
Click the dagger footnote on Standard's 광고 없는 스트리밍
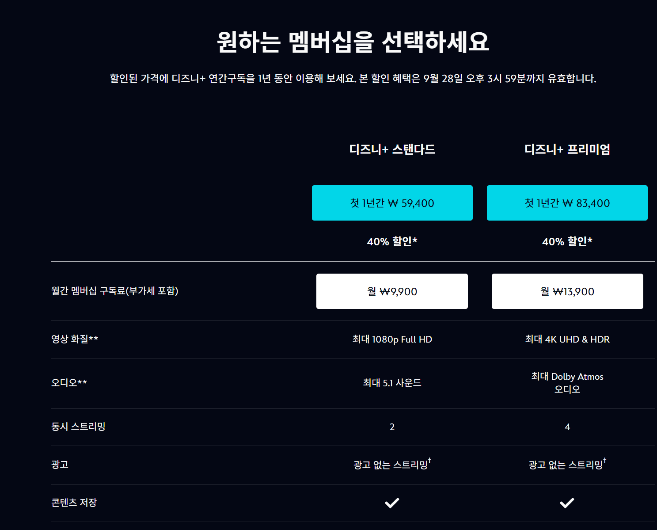pos(429,460)
